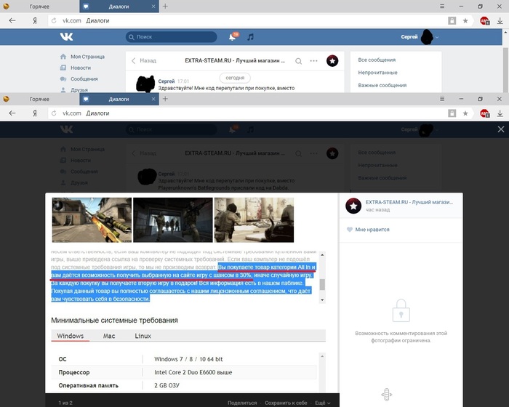Select the golden rifle screenshot thumbnail
Screen dimensions: 509x407
[x=92, y=219]
